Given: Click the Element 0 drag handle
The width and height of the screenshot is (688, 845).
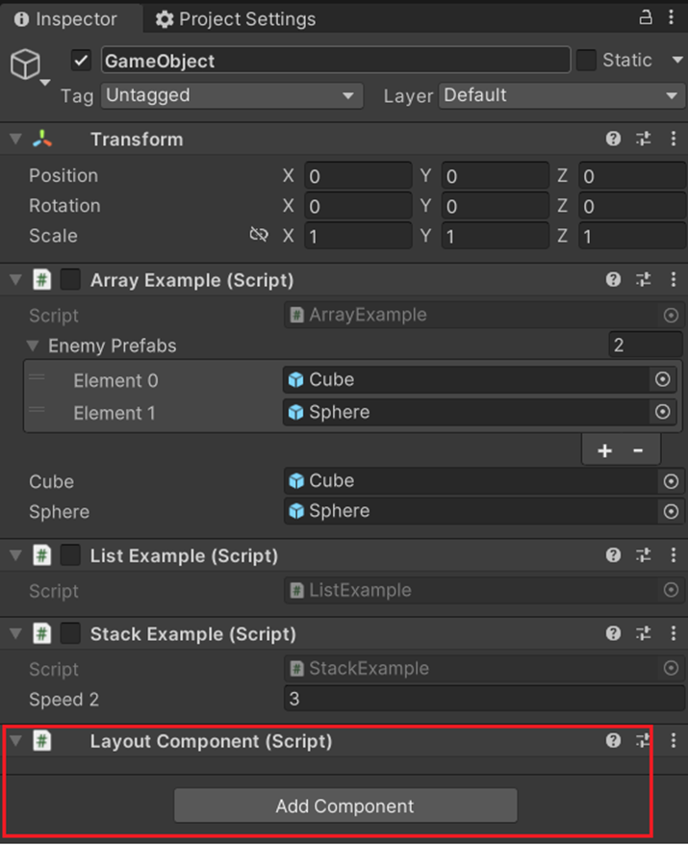Looking at the screenshot, I should pos(37,377).
